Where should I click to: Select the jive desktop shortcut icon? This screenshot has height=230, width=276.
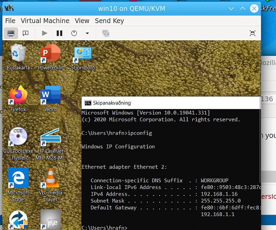click(x=50, y=219)
